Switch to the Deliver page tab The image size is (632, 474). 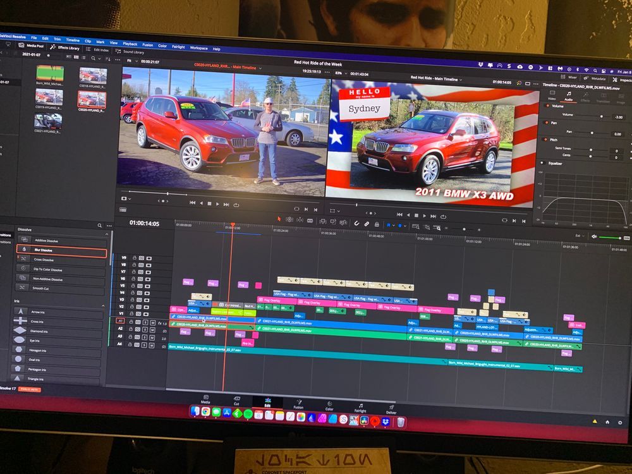391,409
